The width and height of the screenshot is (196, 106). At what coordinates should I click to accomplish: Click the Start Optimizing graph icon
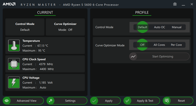point(133,56)
